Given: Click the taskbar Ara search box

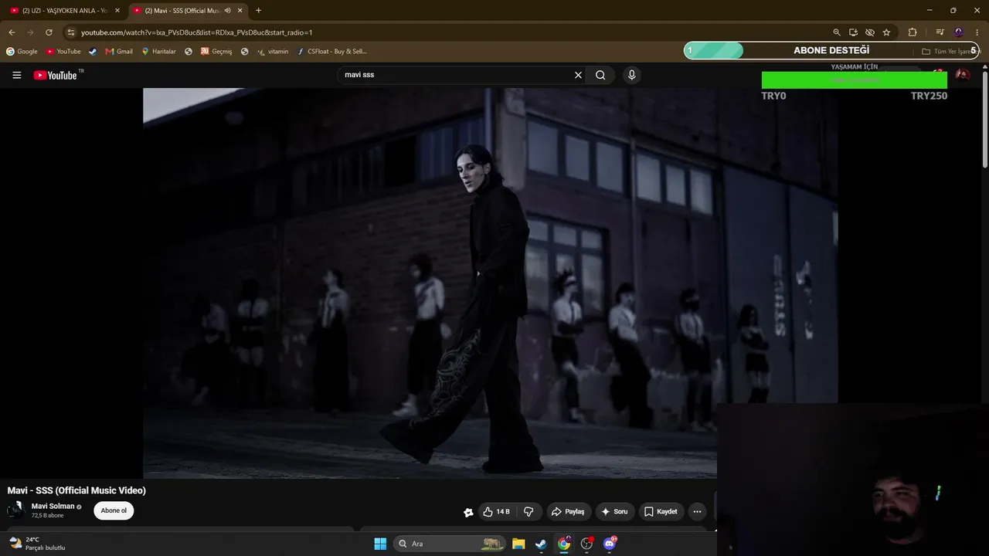Looking at the screenshot, I should pos(448,544).
